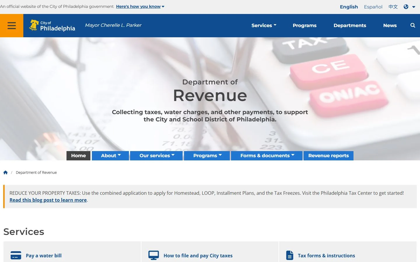This screenshot has width=420, height=262.
Task: Expand the Programs dropdown in department nav
Action: coord(207,155)
